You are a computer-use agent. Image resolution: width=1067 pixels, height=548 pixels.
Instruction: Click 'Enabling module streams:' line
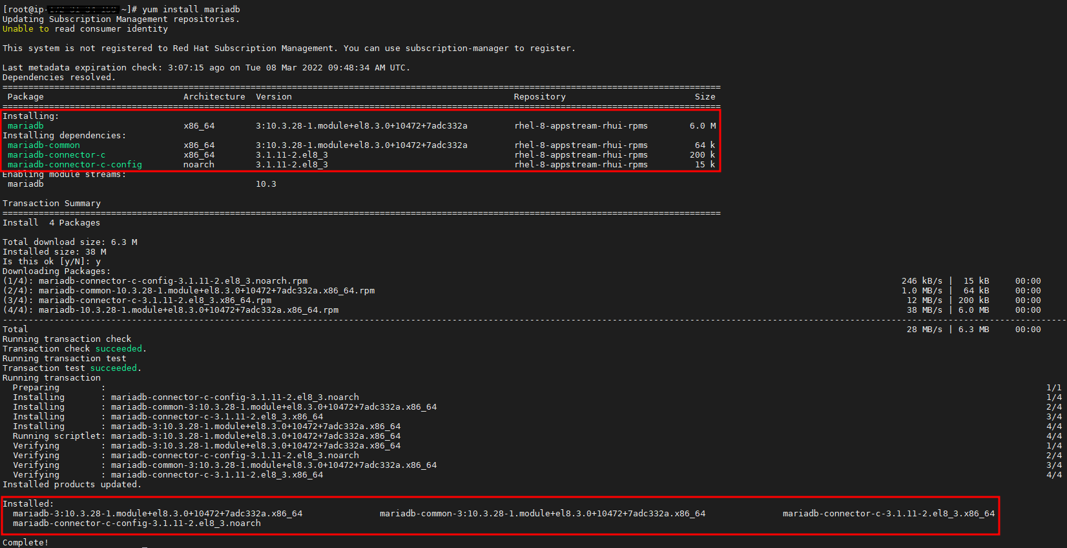65,174
